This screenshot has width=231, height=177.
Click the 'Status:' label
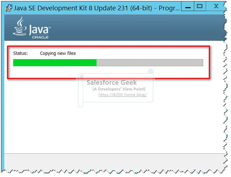(x=20, y=53)
